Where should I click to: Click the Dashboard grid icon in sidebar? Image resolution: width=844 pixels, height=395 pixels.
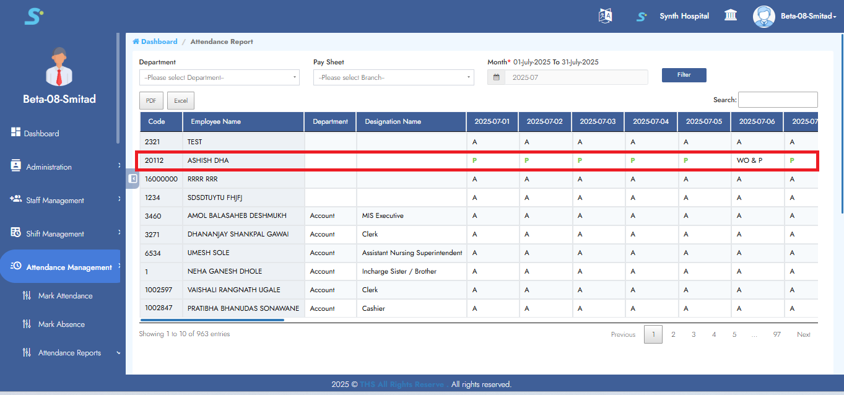[16, 132]
